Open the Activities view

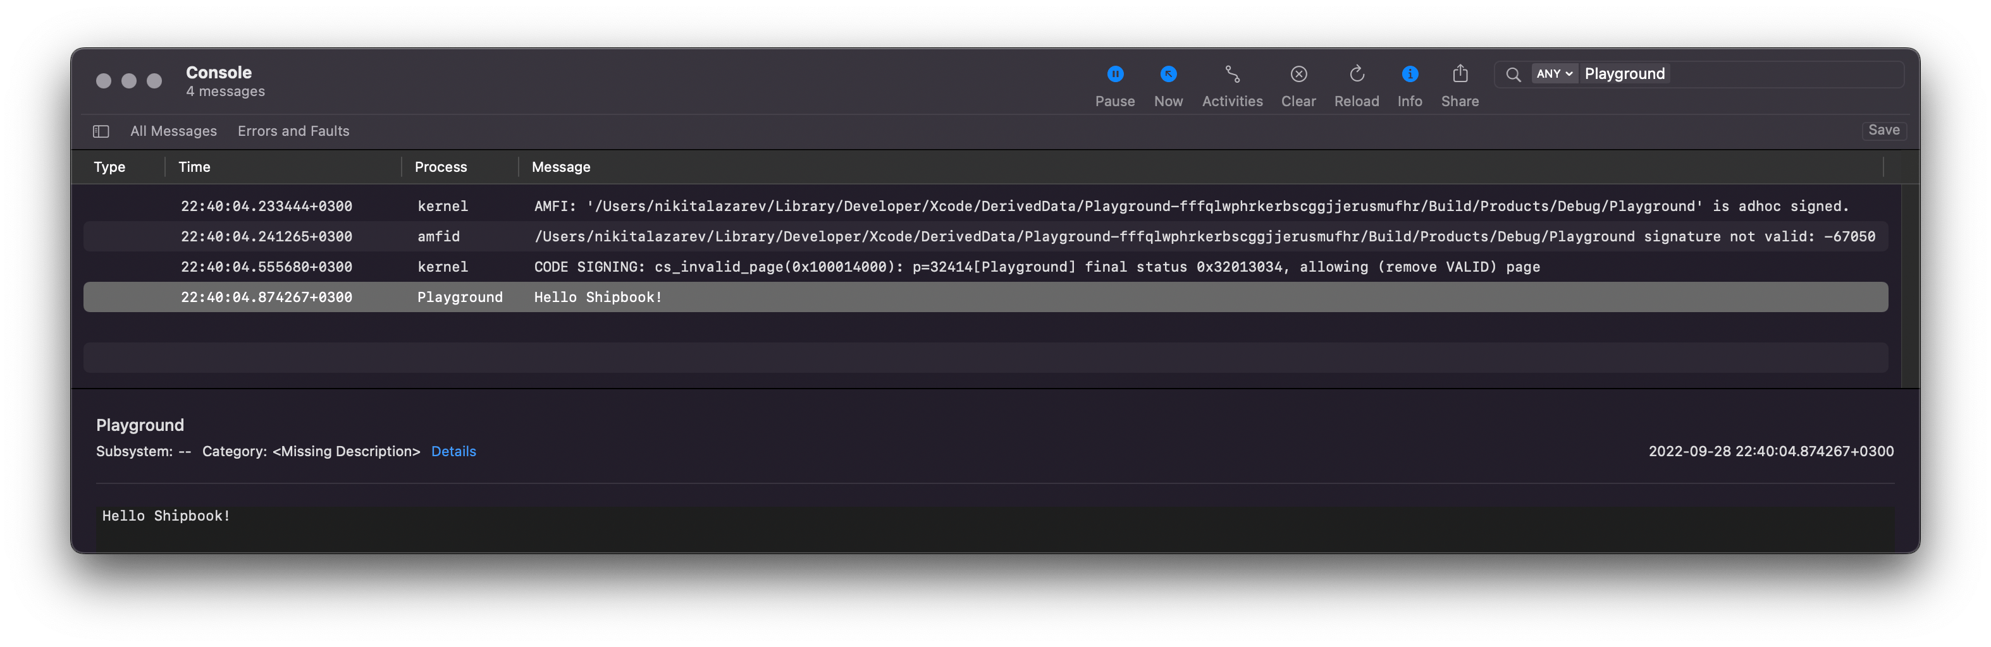tap(1232, 73)
